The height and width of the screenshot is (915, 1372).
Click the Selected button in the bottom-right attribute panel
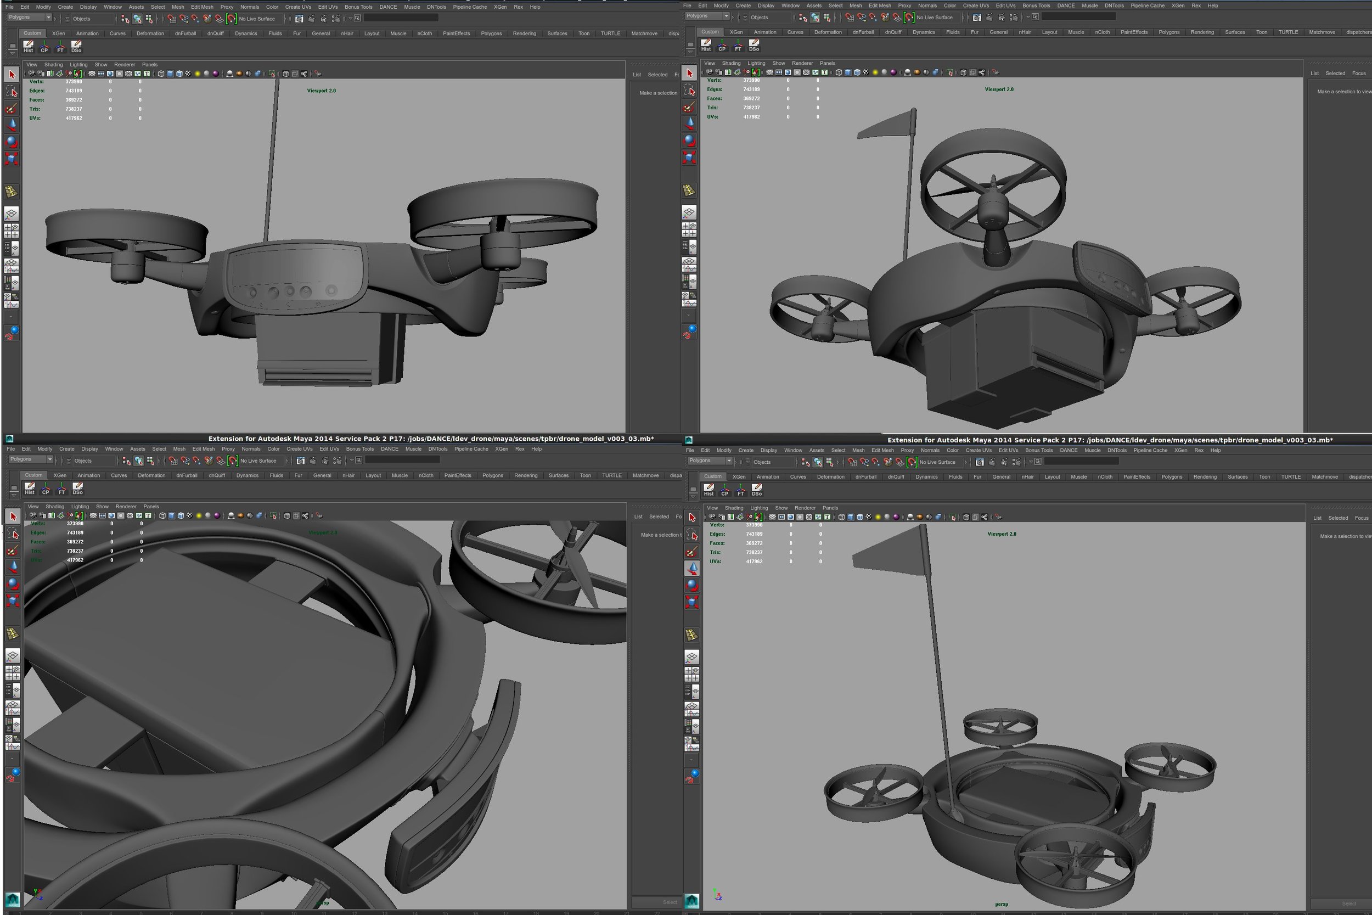point(1338,518)
